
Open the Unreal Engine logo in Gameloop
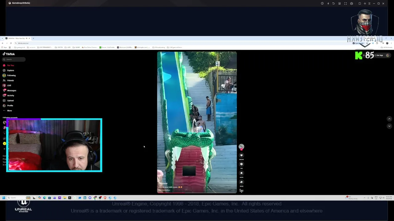point(23,206)
